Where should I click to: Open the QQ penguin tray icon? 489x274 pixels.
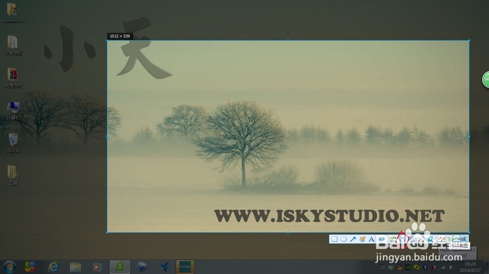[x=399, y=267]
